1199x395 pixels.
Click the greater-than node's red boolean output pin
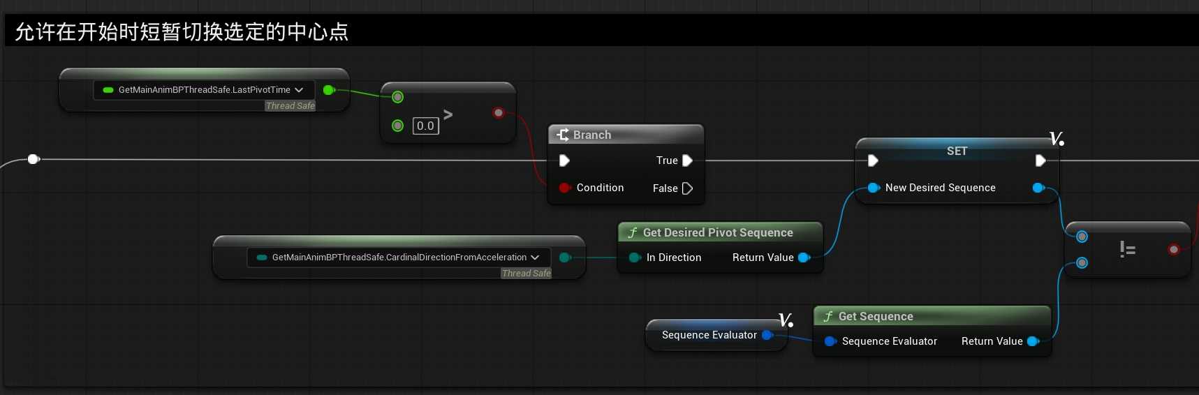pyautogui.click(x=498, y=112)
